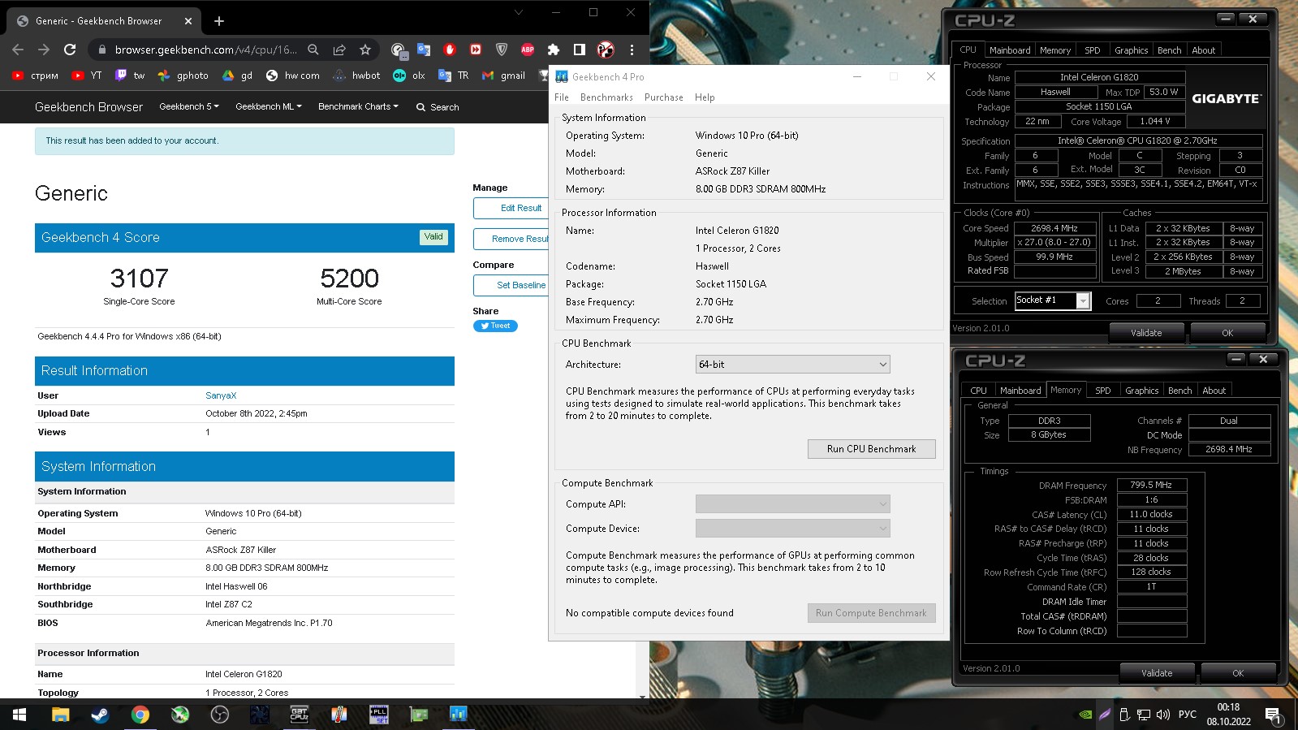1298x730 pixels.
Task: Open the PLL SET tool in taskbar
Action: pyautogui.click(x=378, y=715)
